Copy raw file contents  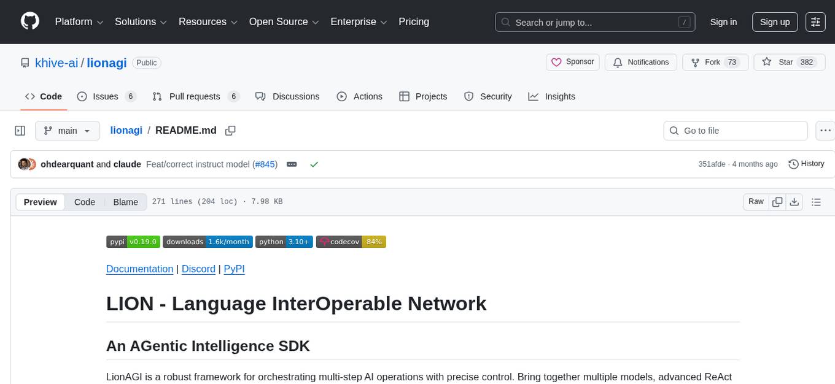[x=777, y=202]
